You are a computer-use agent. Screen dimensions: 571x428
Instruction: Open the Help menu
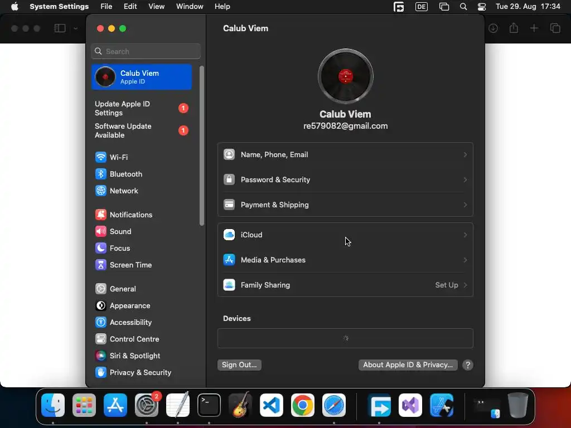[x=222, y=7]
